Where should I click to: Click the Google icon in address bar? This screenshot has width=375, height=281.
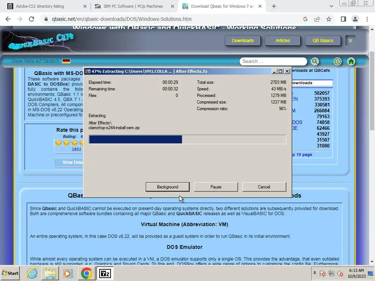pyautogui.click(x=305, y=19)
